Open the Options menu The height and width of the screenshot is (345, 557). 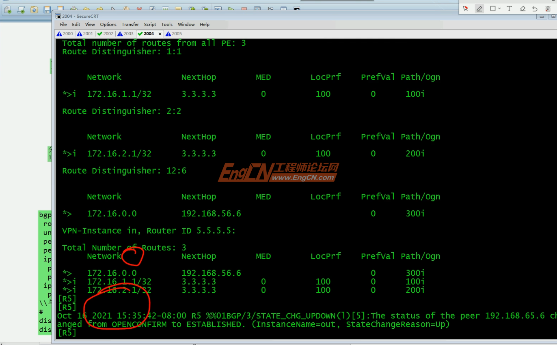tap(108, 24)
